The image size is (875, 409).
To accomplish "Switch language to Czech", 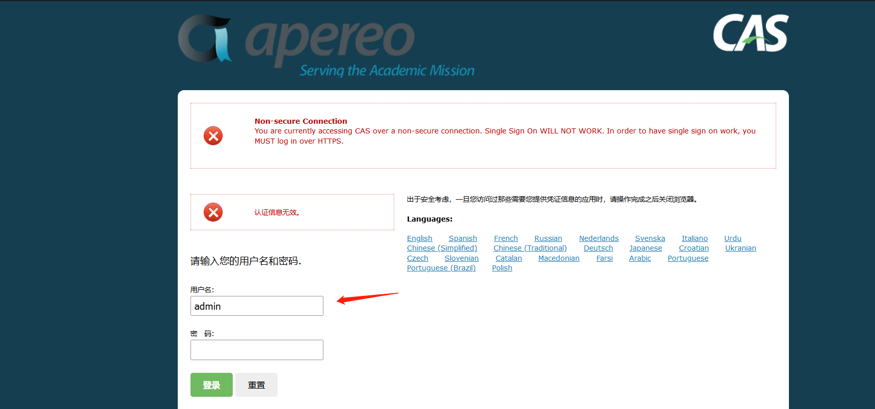I will (x=418, y=258).
